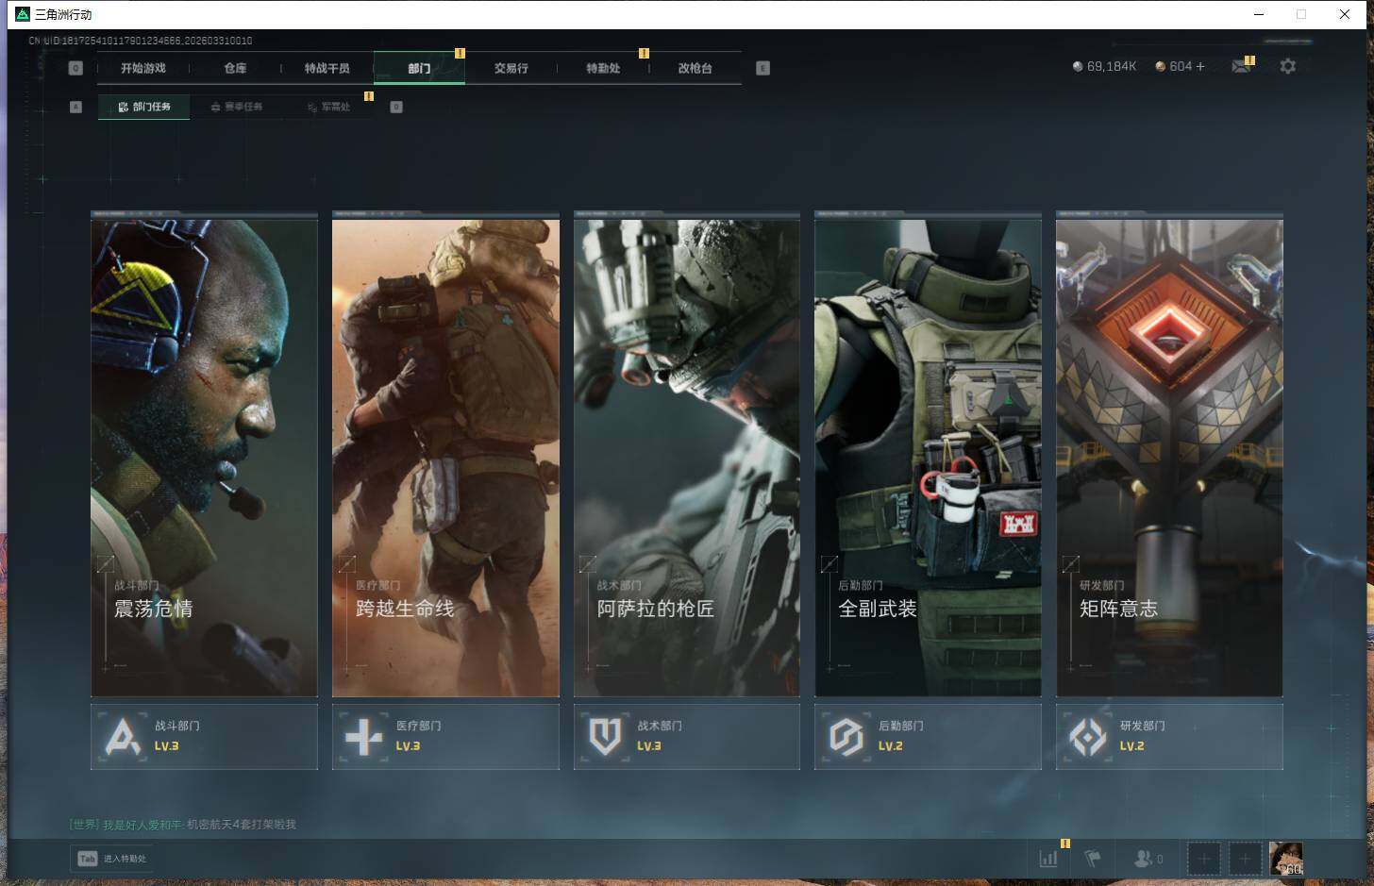Click the E key hint right of 改枪台

[762, 68]
